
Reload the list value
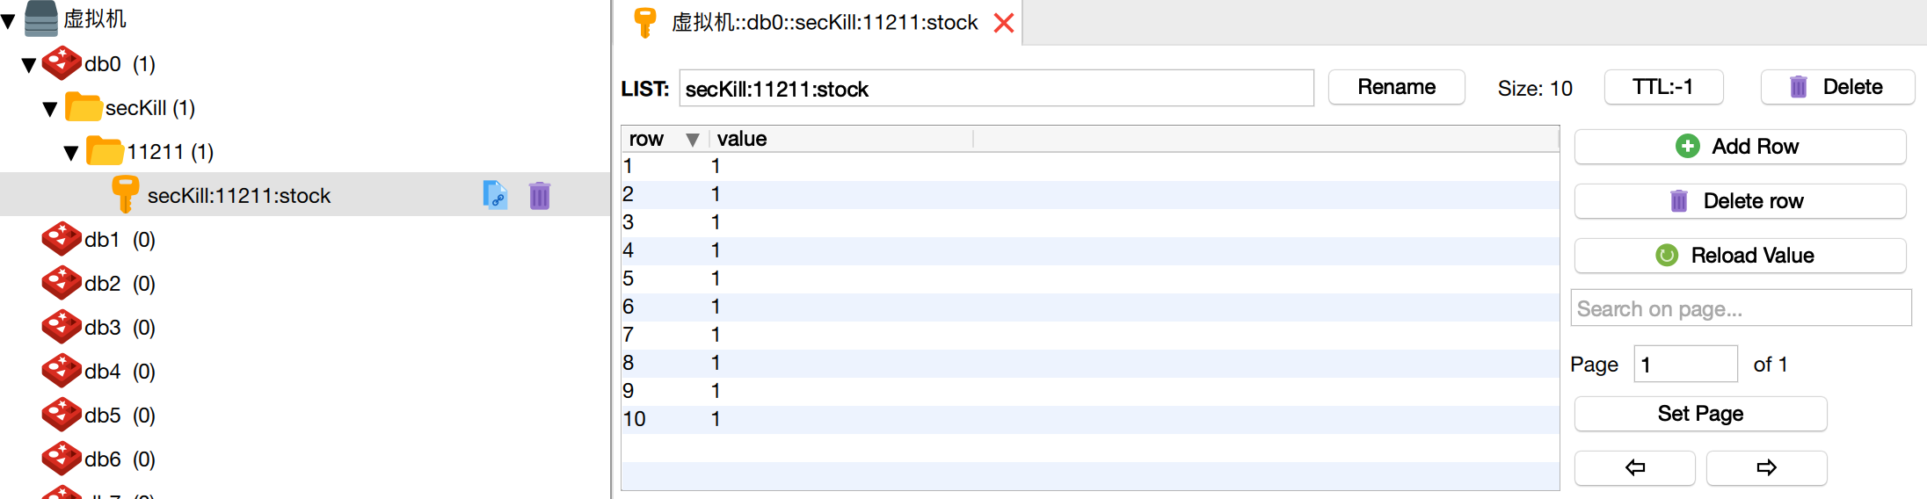click(1739, 256)
